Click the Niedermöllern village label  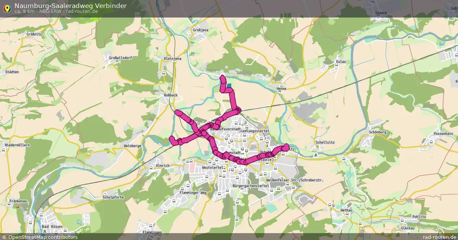(x=17, y=146)
